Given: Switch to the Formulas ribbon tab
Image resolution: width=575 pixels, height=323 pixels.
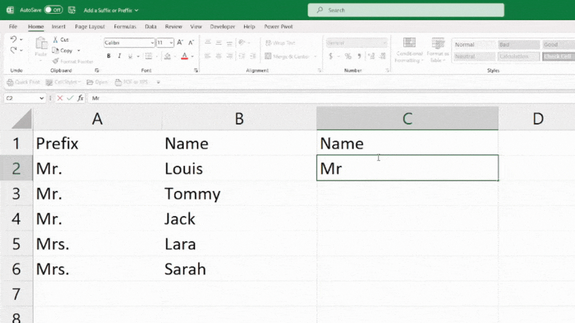Looking at the screenshot, I should point(125,26).
